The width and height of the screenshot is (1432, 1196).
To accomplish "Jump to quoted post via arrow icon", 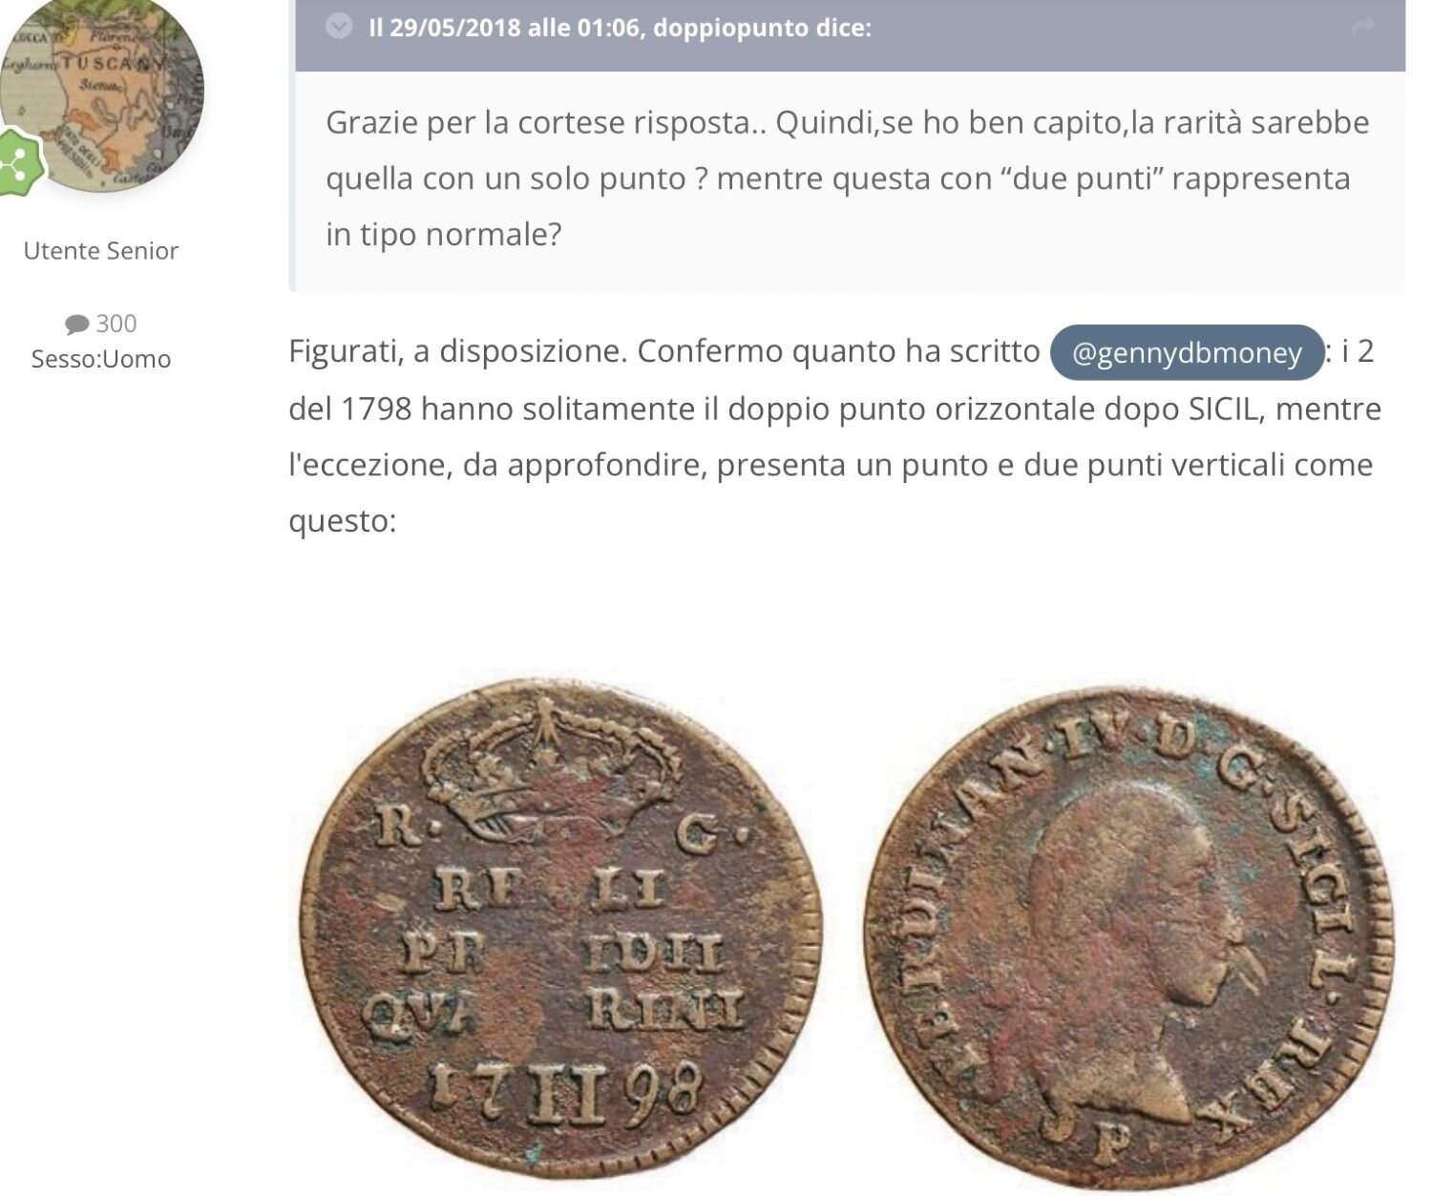I will click(x=1364, y=27).
